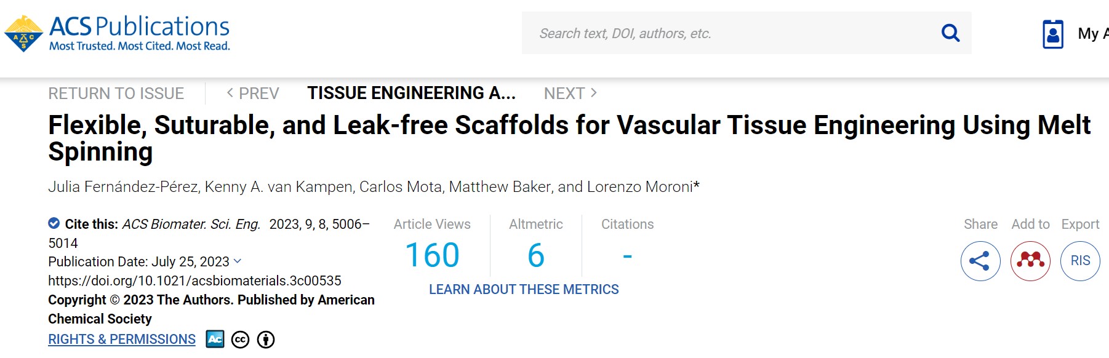The image size is (1109, 358).
Task: Click author name Lorenzo Moroni
Action: pos(640,186)
